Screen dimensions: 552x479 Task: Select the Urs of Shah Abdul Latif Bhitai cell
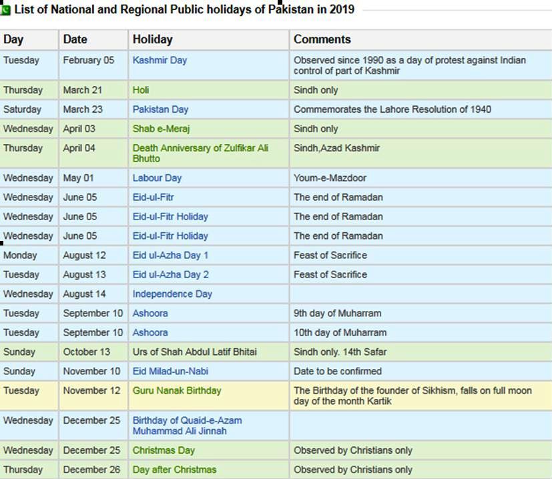click(x=209, y=352)
